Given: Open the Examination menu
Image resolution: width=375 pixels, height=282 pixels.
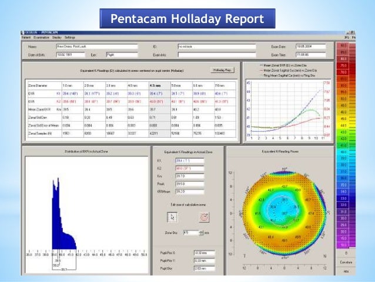Looking at the screenshot, I should pos(41,38).
